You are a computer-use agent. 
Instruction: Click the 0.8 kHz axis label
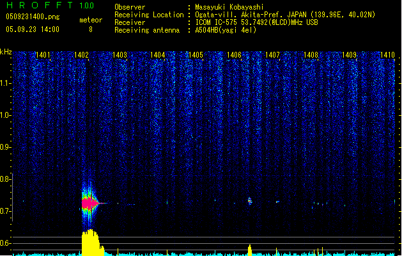pos(5,179)
